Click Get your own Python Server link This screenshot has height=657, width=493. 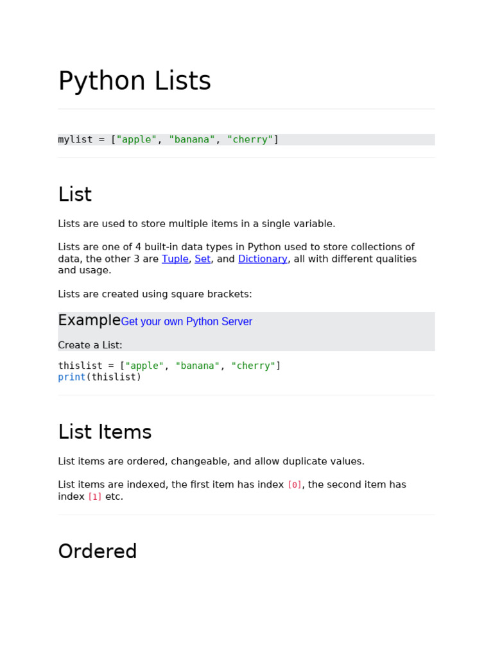[187, 321]
